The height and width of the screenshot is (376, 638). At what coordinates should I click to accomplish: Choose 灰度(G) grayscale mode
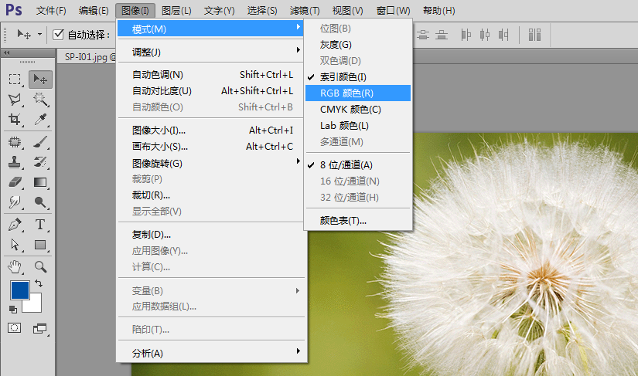pyautogui.click(x=357, y=45)
